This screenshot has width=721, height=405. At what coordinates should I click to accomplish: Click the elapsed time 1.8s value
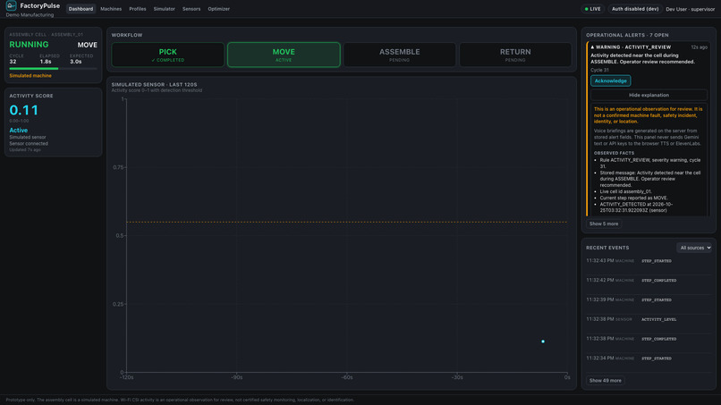pos(46,62)
